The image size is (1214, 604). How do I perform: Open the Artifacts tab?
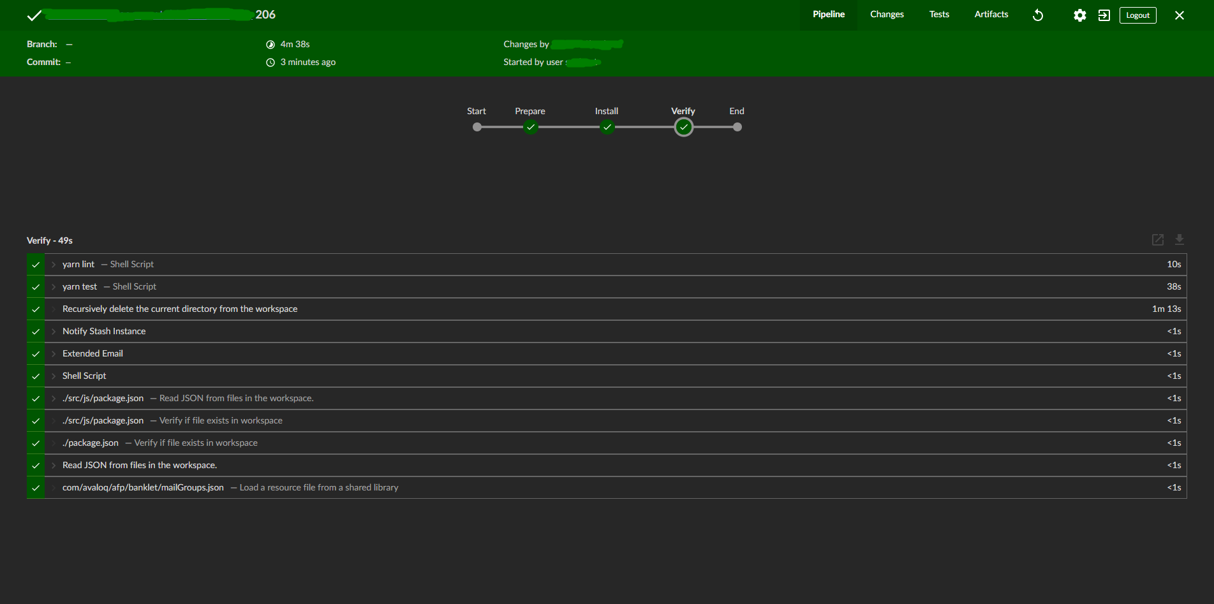click(991, 14)
